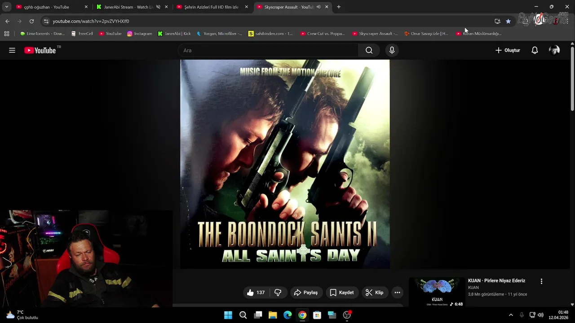Click the Boondock Saints II video player
Screen dimensions: 575x323
(x=285, y=164)
